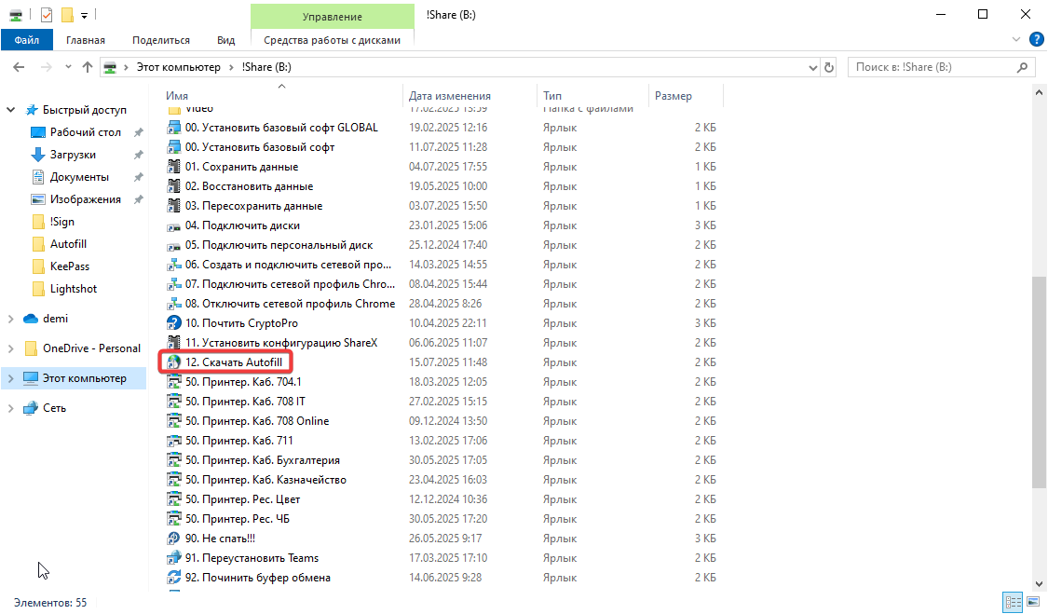Click the Refresh address bar button

pos(829,67)
